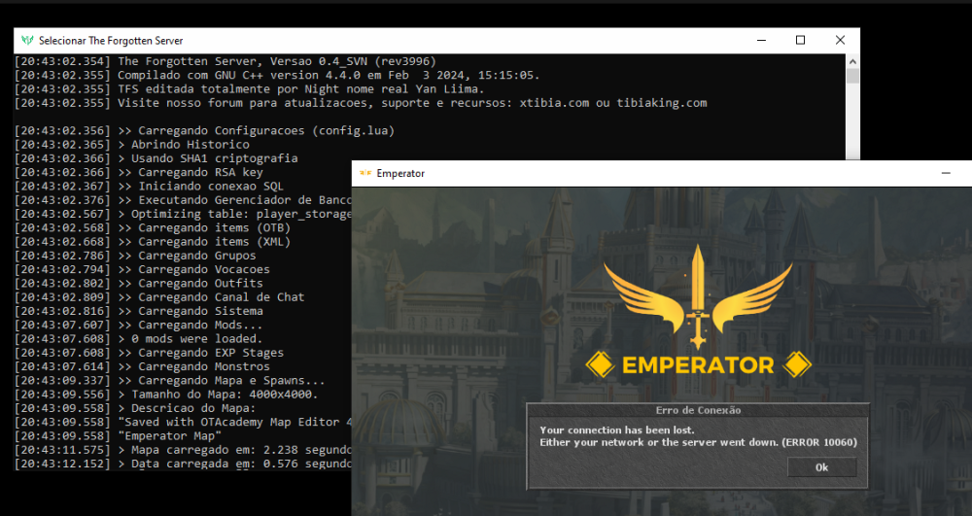Click the console line 'Carregando Outfits'
This screenshot has height=516, width=972.
point(139,283)
